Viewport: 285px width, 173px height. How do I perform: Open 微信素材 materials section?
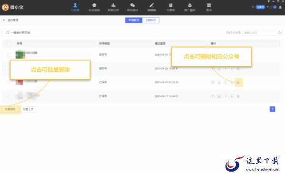(133, 7)
